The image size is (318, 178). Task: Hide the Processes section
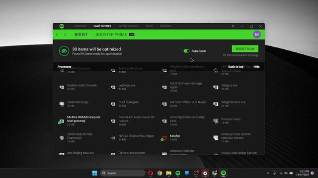pos(256,67)
